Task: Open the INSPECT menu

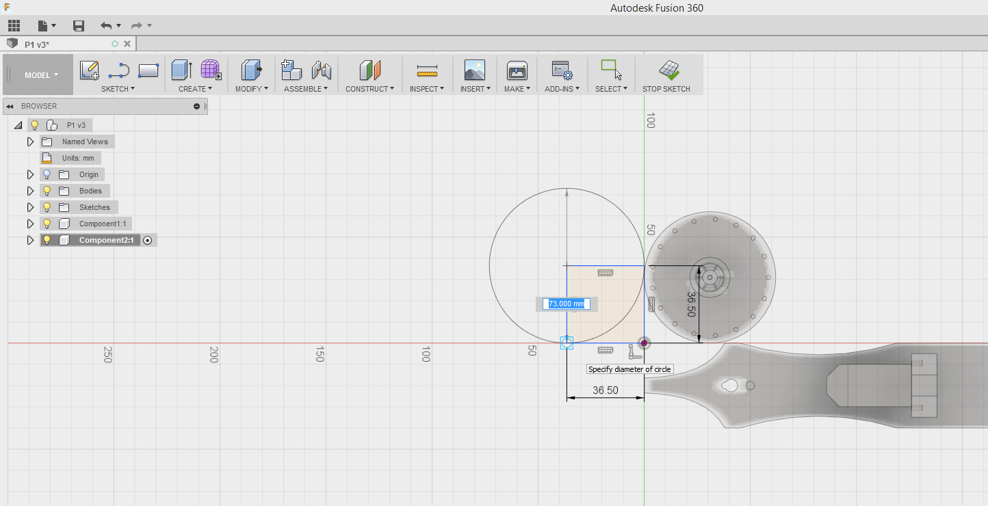Action: click(427, 89)
